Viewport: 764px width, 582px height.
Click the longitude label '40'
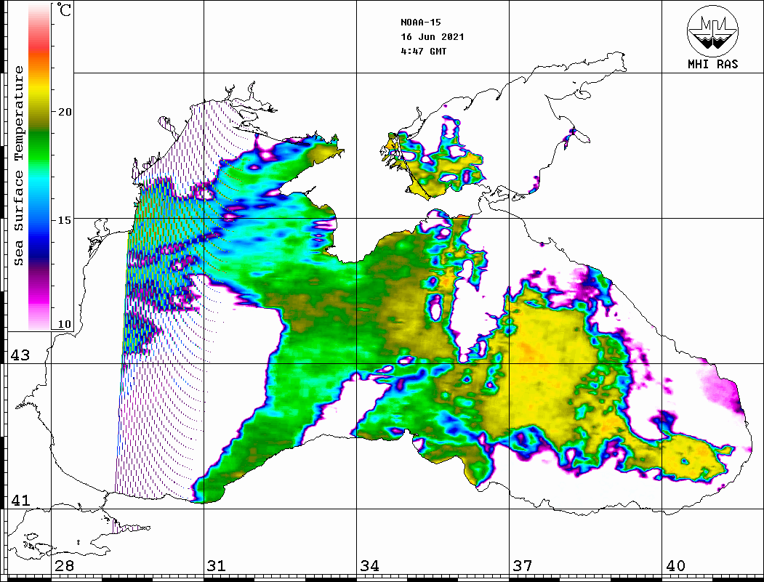[675, 566]
